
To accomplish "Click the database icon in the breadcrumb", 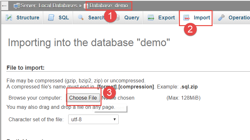I will pyautogui.click(x=86, y=6).
